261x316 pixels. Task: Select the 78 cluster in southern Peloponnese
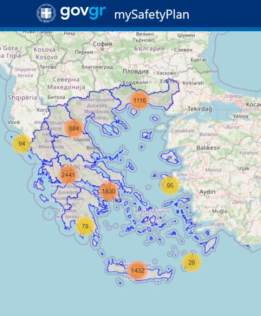coord(85,226)
